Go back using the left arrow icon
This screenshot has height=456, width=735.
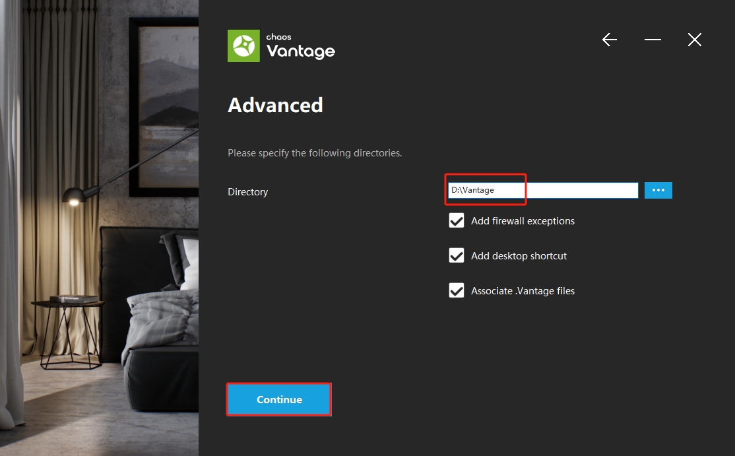point(610,40)
